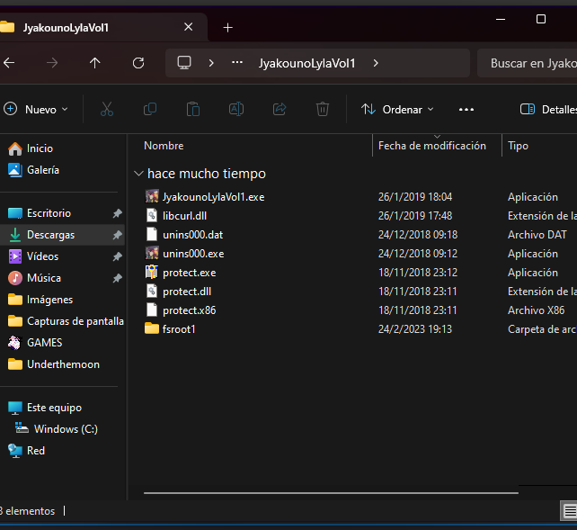Screen dimensions: 577x530
Task: Unpin Vídeos using its pin icon
Action: tap(118, 256)
